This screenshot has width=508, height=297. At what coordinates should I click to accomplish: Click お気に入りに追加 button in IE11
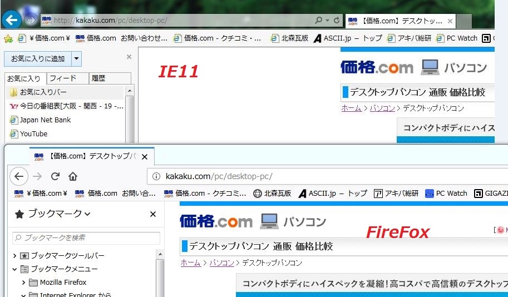[38, 59]
